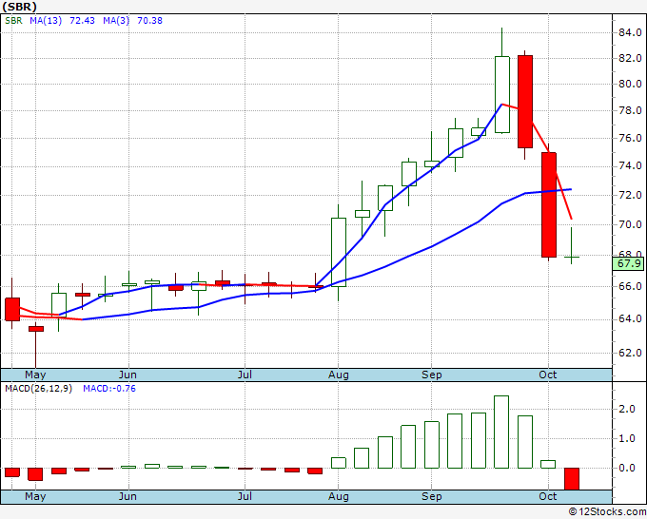Click the 70.38 moving average value
Image resolution: width=647 pixels, height=519 pixels.
pos(149,21)
